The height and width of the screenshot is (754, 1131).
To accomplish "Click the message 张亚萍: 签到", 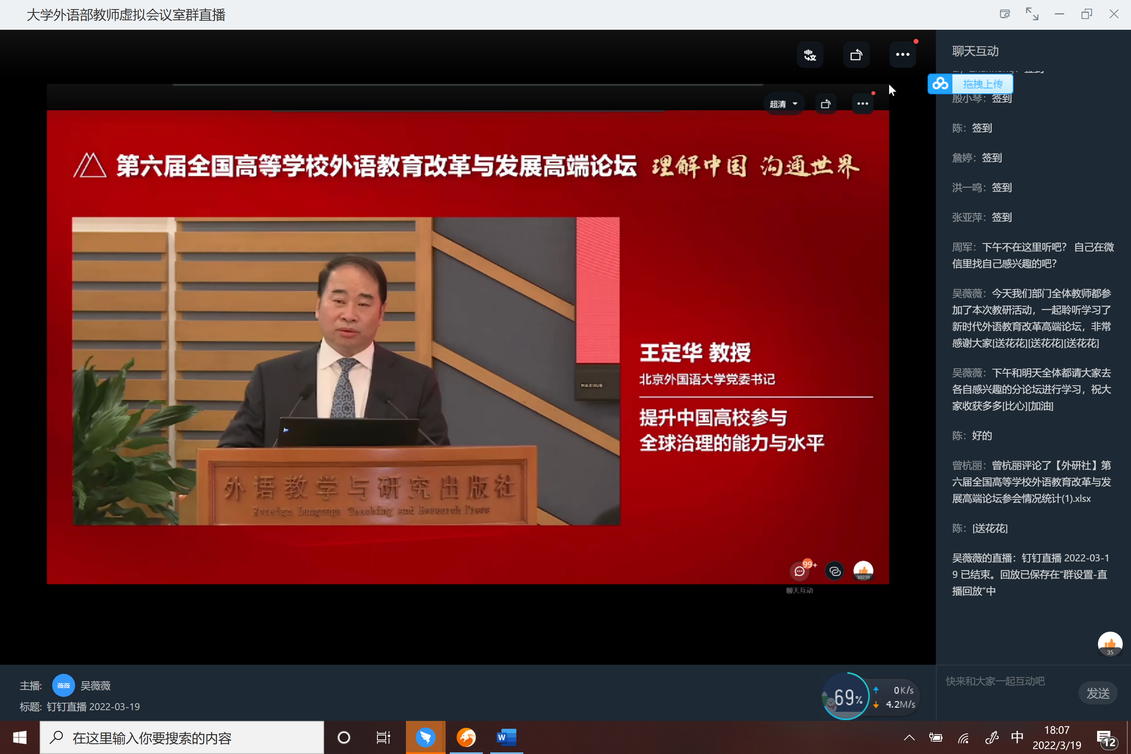I will [x=982, y=218].
